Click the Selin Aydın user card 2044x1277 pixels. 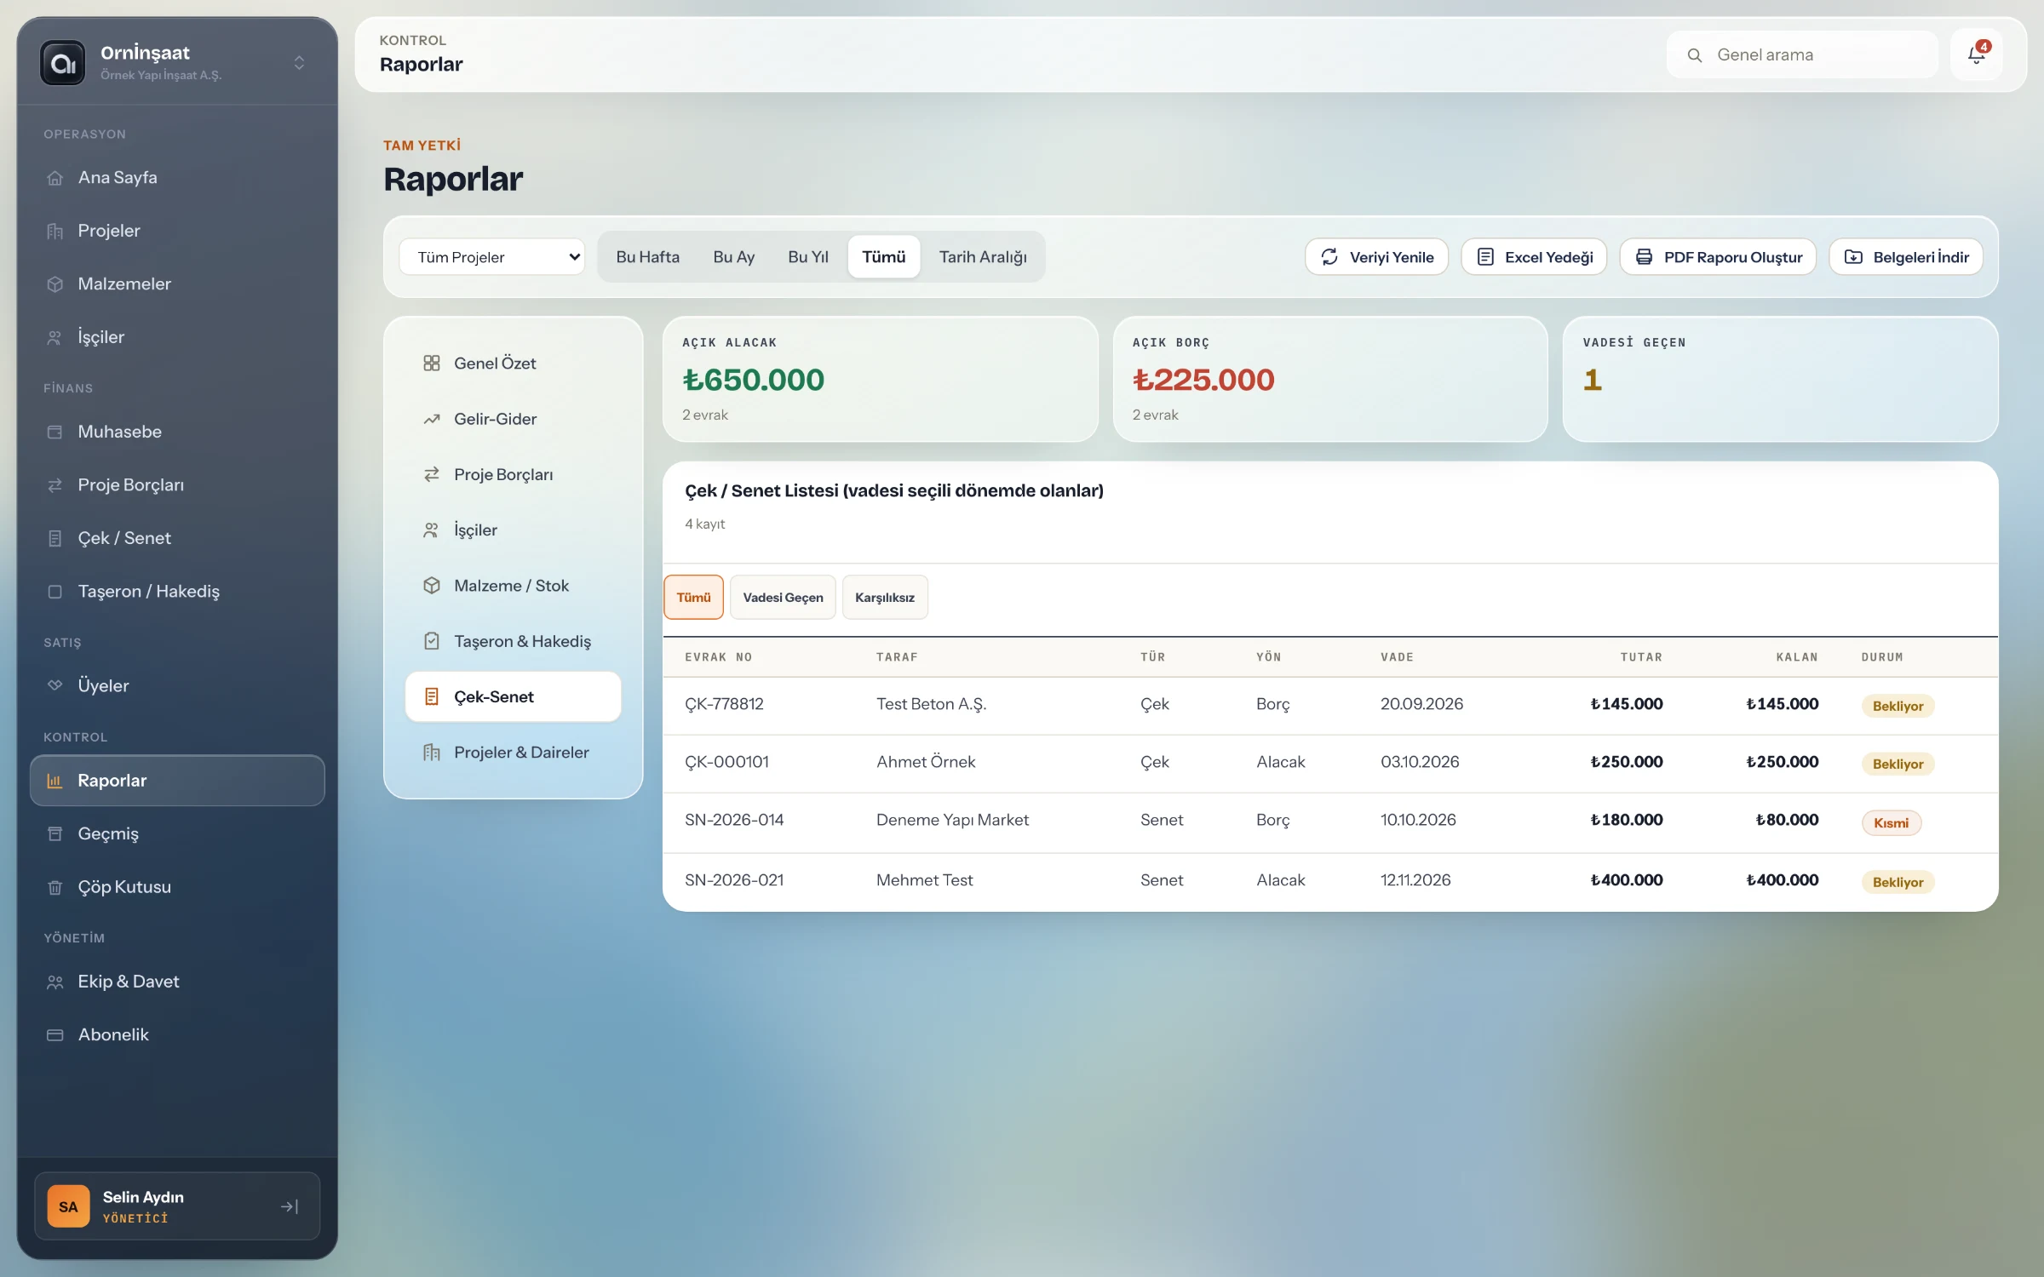[x=177, y=1206]
